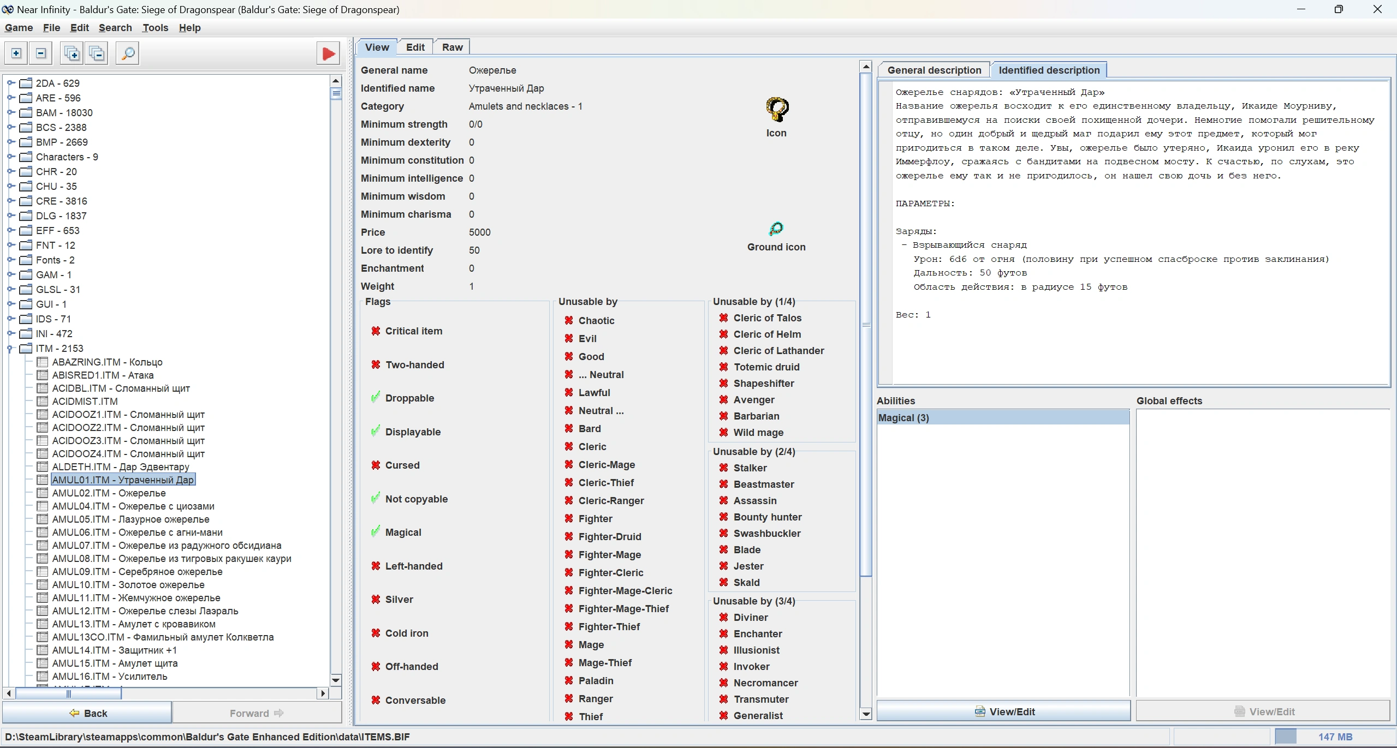Open the magnifying glass search tool

point(128,53)
